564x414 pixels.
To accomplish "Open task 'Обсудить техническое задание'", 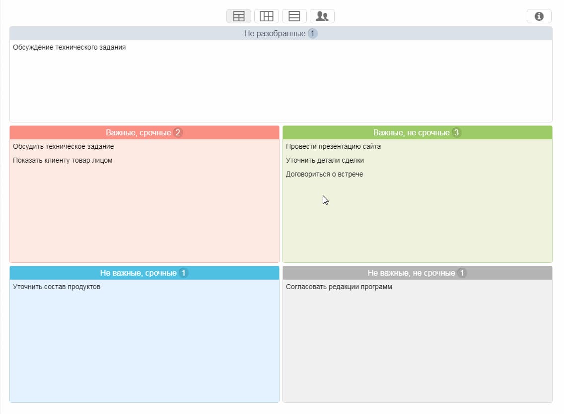I will (x=64, y=147).
